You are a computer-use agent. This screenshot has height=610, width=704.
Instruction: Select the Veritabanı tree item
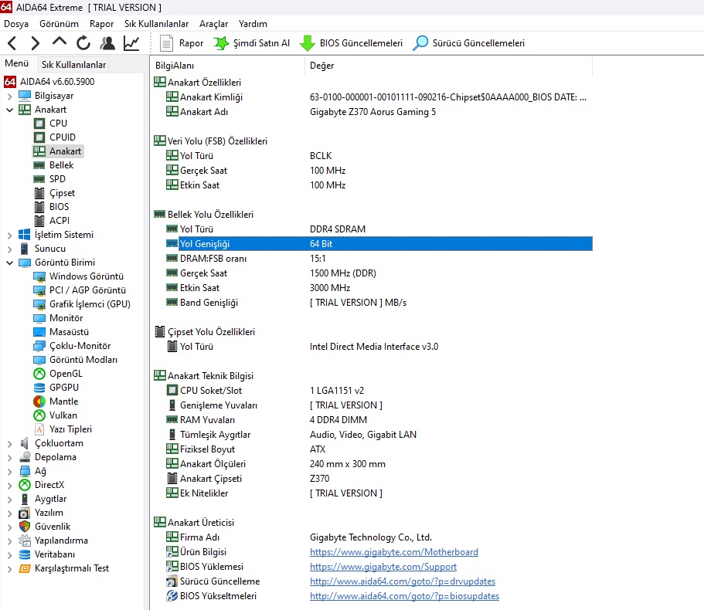55,554
